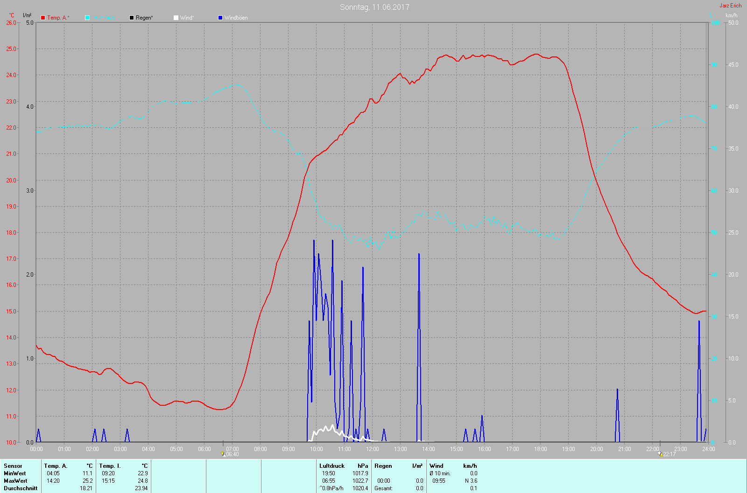
Task: Click the Windböen legend label
Action: (236, 18)
